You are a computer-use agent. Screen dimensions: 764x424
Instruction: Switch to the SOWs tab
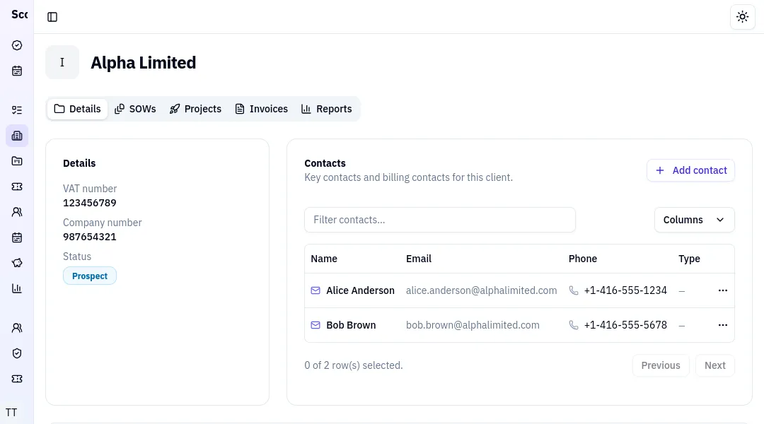tap(135, 109)
